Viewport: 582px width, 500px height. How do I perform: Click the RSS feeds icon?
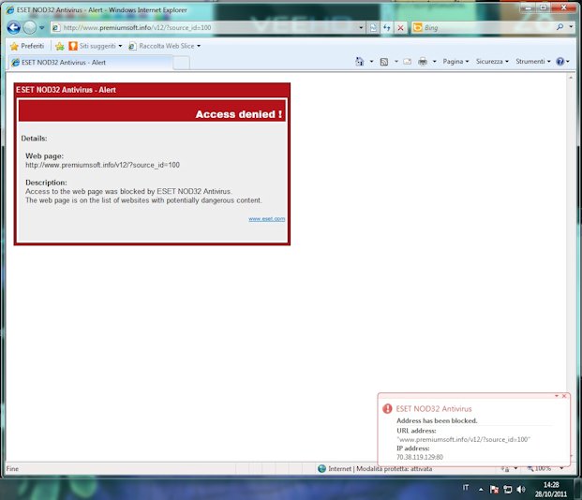(x=384, y=62)
